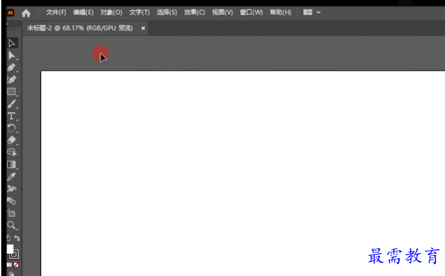Select the Gradient tool

pyautogui.click(x=11, y=165)
